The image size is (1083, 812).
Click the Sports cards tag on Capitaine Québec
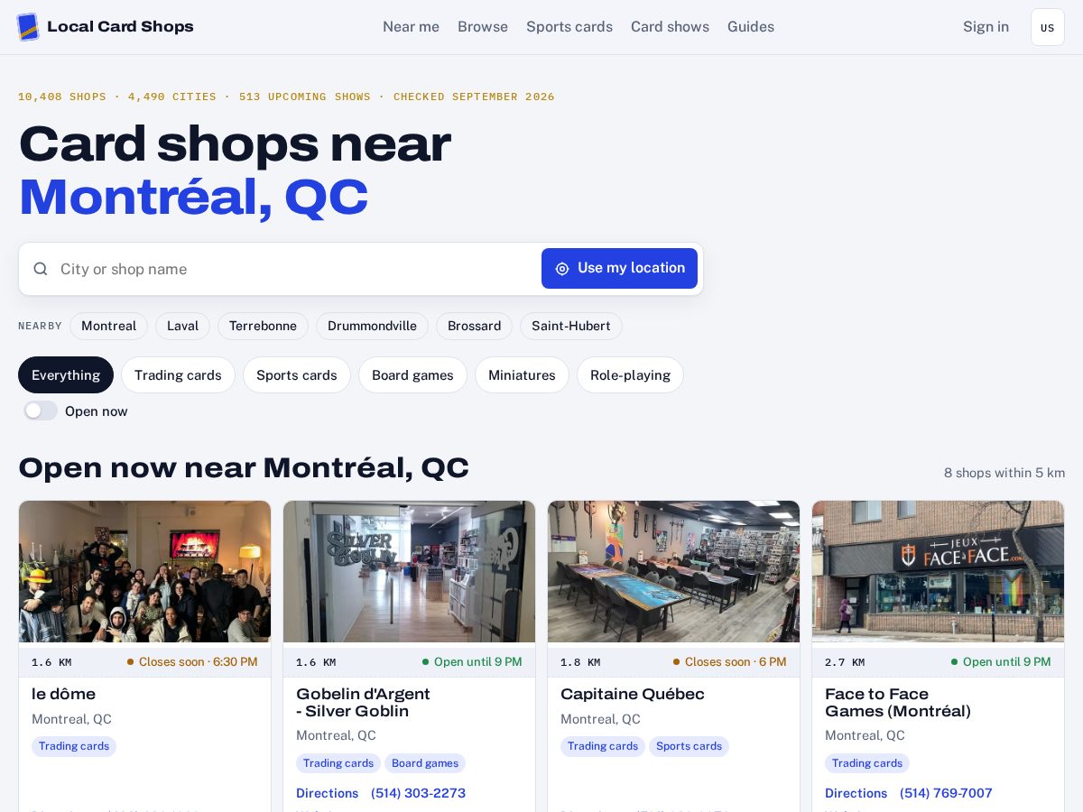click(x=689, y=746)
